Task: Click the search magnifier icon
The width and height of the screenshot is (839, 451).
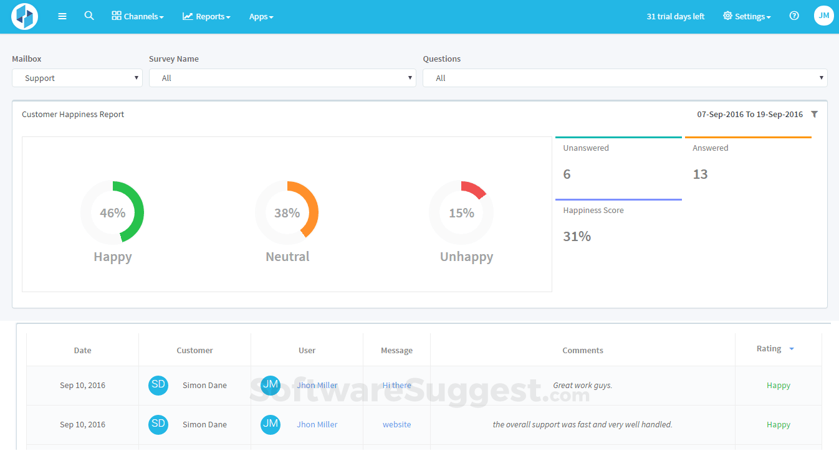Action: pyautogui.click(x=89, y=16)
